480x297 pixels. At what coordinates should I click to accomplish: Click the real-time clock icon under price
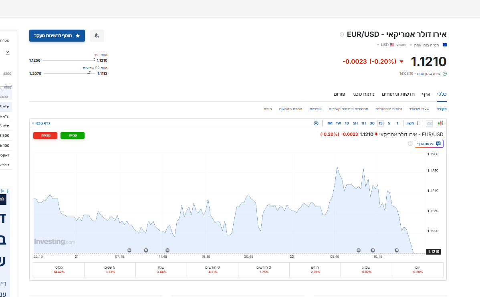pyautogui.click(x=444, y=74)
